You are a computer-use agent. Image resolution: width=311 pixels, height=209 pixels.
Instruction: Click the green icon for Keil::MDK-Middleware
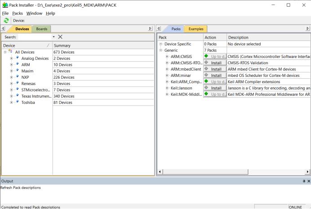click(x=206, y=94)
